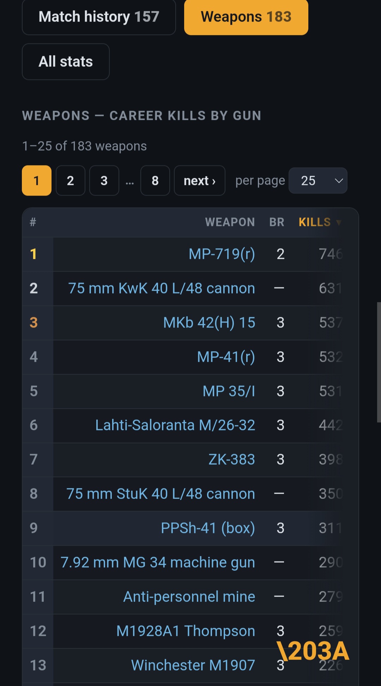381x686 pixels.
Task: Select the Weapons 183 tab
Action: click(246, 17)
